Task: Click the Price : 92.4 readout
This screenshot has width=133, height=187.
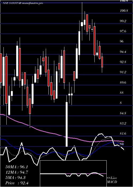Action: pos(17,183)
